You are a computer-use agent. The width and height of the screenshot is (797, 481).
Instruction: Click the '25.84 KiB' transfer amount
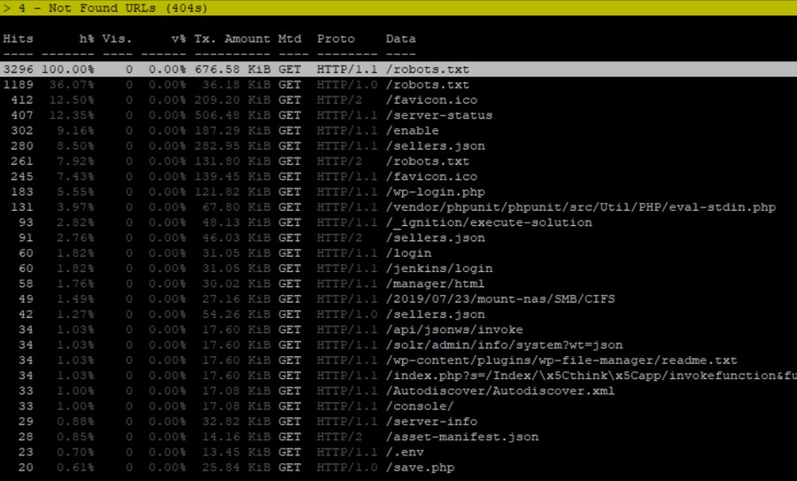[236, 467]
